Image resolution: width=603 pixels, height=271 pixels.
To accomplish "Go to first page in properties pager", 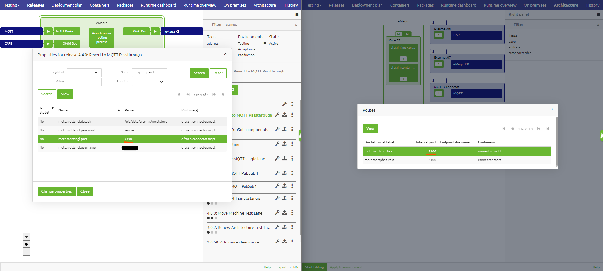I will (179, 94).
